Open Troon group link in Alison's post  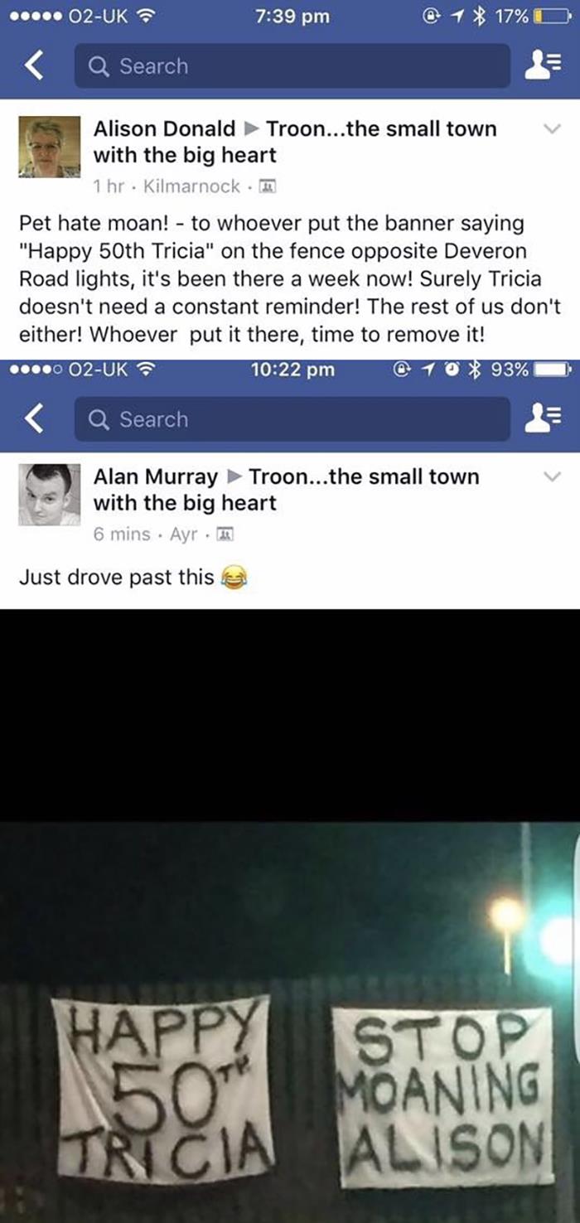click(x=295, y=142)
